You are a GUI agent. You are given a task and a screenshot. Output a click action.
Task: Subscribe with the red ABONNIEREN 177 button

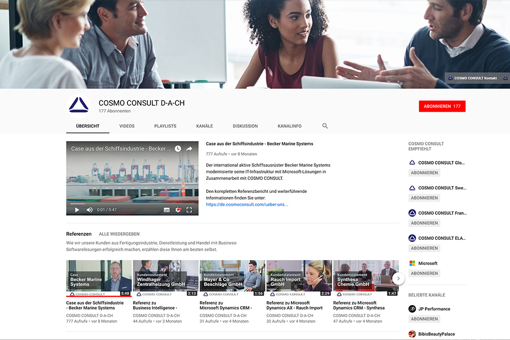pyautogui.click(x=442, y=106)
